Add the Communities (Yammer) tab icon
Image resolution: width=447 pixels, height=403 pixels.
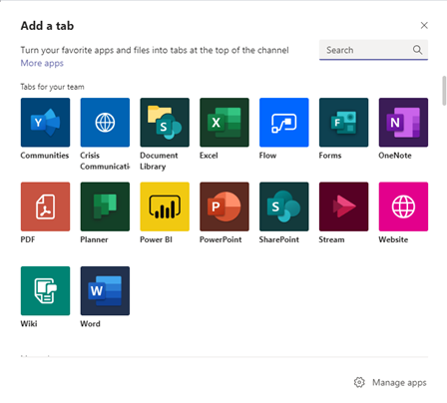(x=45, y=123)
